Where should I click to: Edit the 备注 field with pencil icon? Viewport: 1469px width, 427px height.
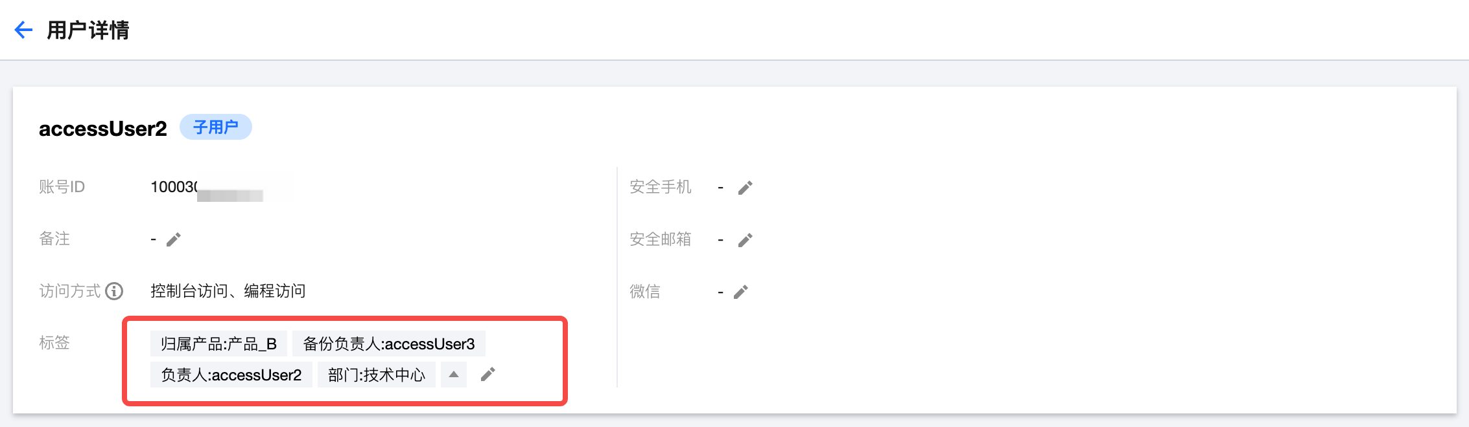point(173,240)
